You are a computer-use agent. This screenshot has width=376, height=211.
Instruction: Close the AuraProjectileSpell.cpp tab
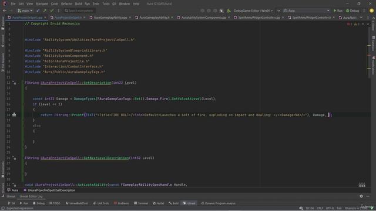[45, 18]
